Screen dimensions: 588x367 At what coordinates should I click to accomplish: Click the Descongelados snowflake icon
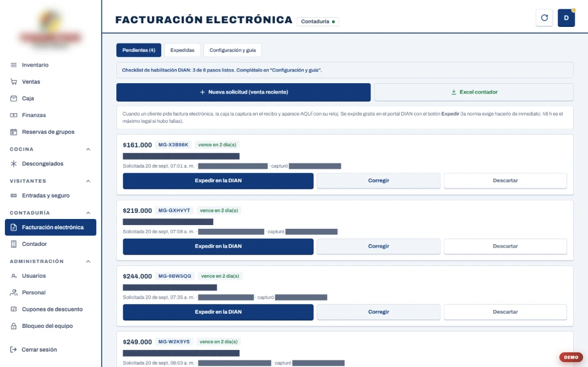tap(13, 164)
